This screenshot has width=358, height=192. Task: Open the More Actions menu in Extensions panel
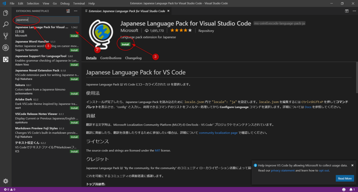(75, 11)
